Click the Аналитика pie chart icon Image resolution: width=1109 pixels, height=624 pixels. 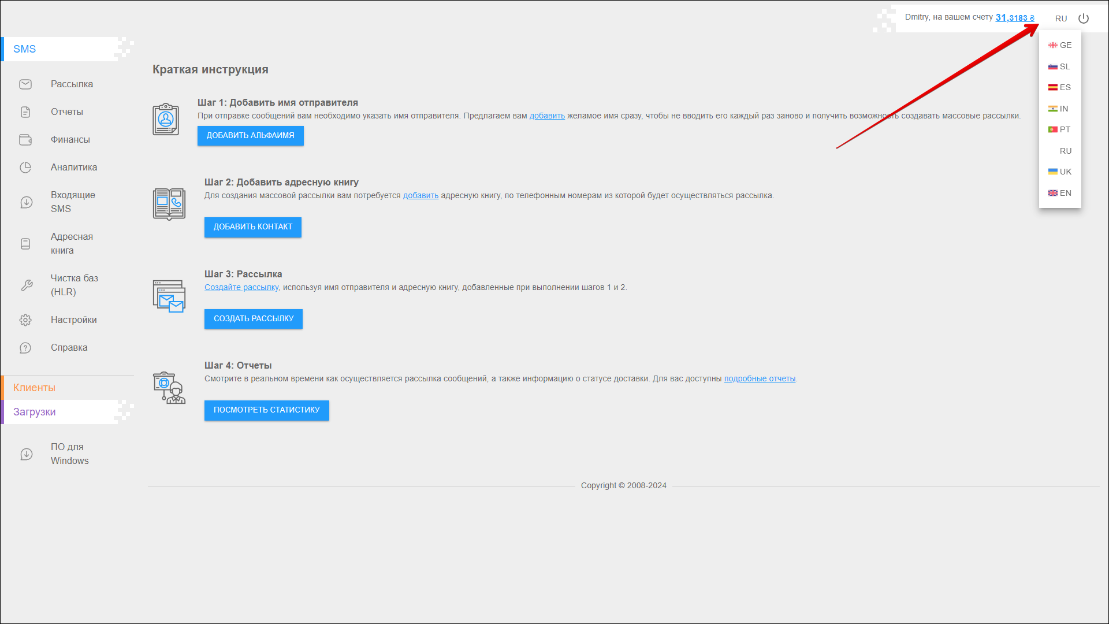25,168
